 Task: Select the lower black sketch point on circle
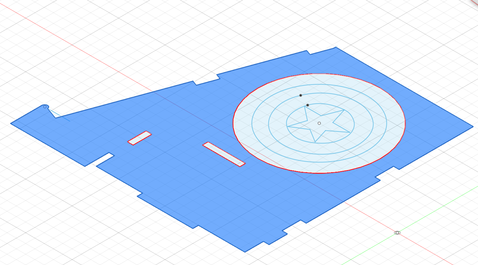(x=307, y=105)
